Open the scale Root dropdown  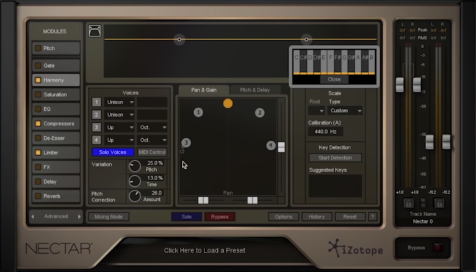point(316,111)
